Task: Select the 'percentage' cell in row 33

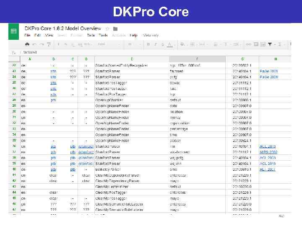Action: click(x=197, y=129)
